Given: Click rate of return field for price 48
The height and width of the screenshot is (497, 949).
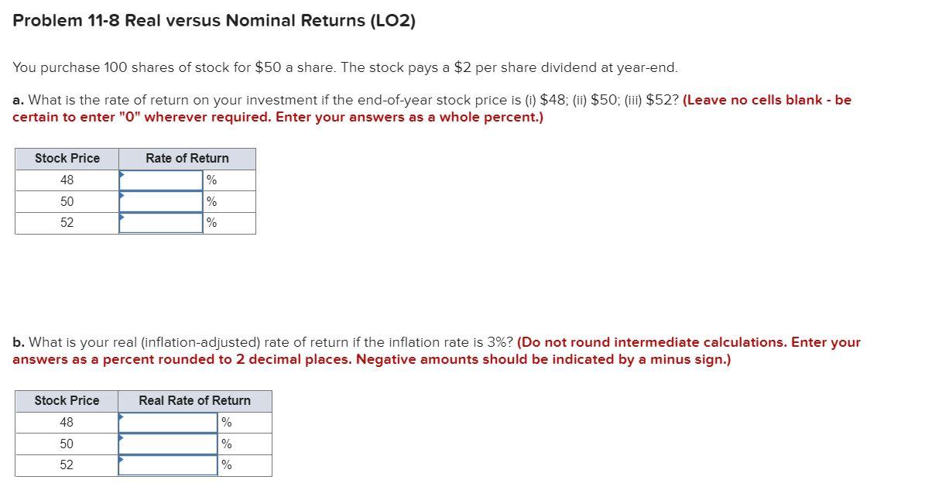Looking at the screenshot, I should 161,180.
